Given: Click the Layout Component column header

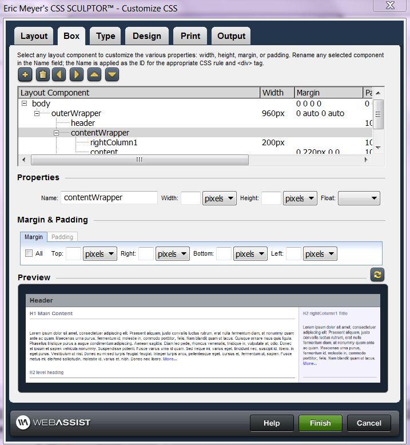Looking at the screenshot, I should [x=139, y=93].
